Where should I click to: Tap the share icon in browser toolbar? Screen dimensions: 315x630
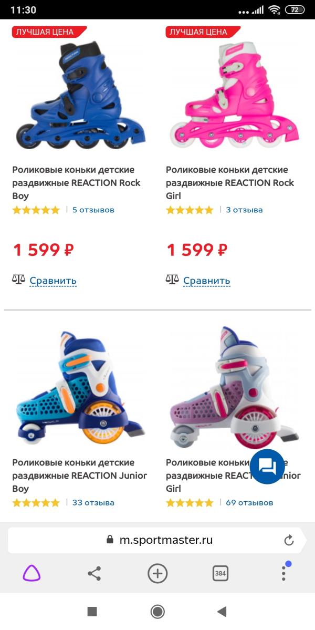pos(94,573)
